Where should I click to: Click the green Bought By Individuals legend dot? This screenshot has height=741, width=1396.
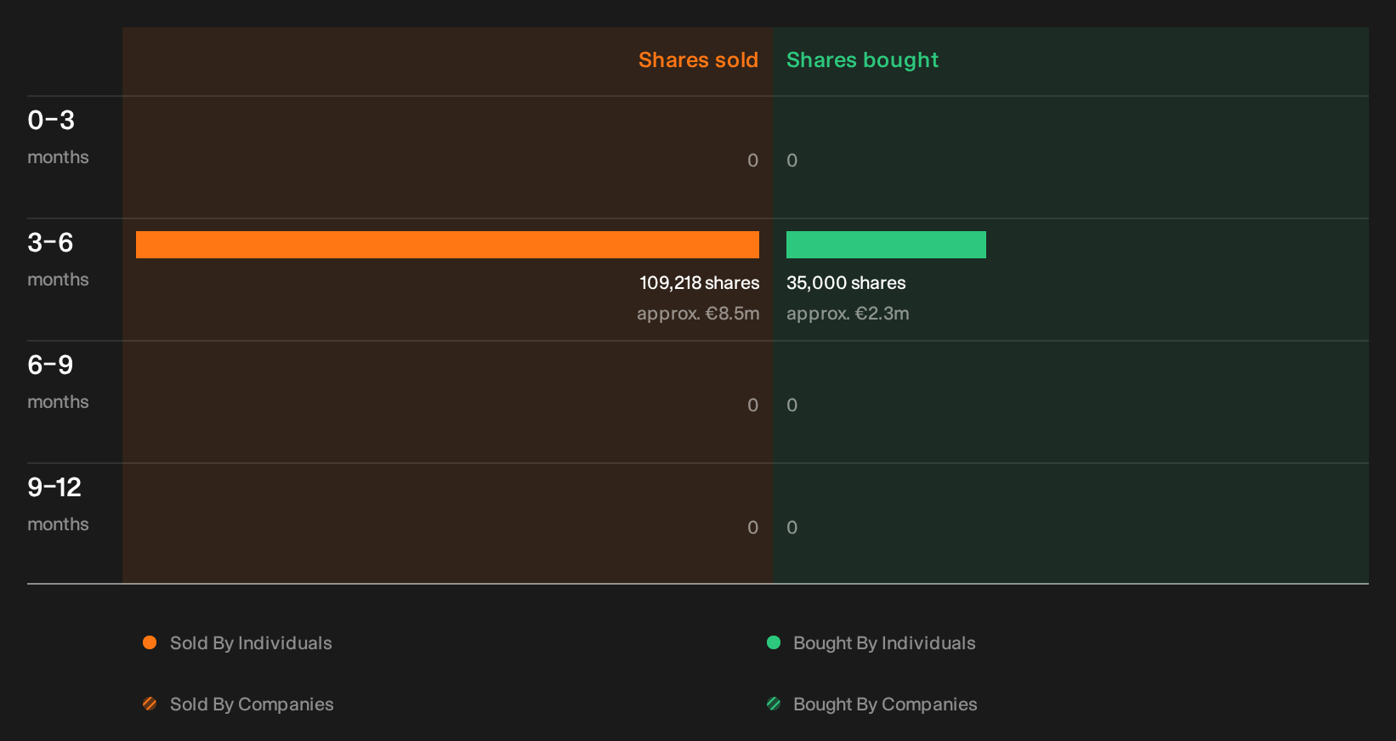[774, 642]
